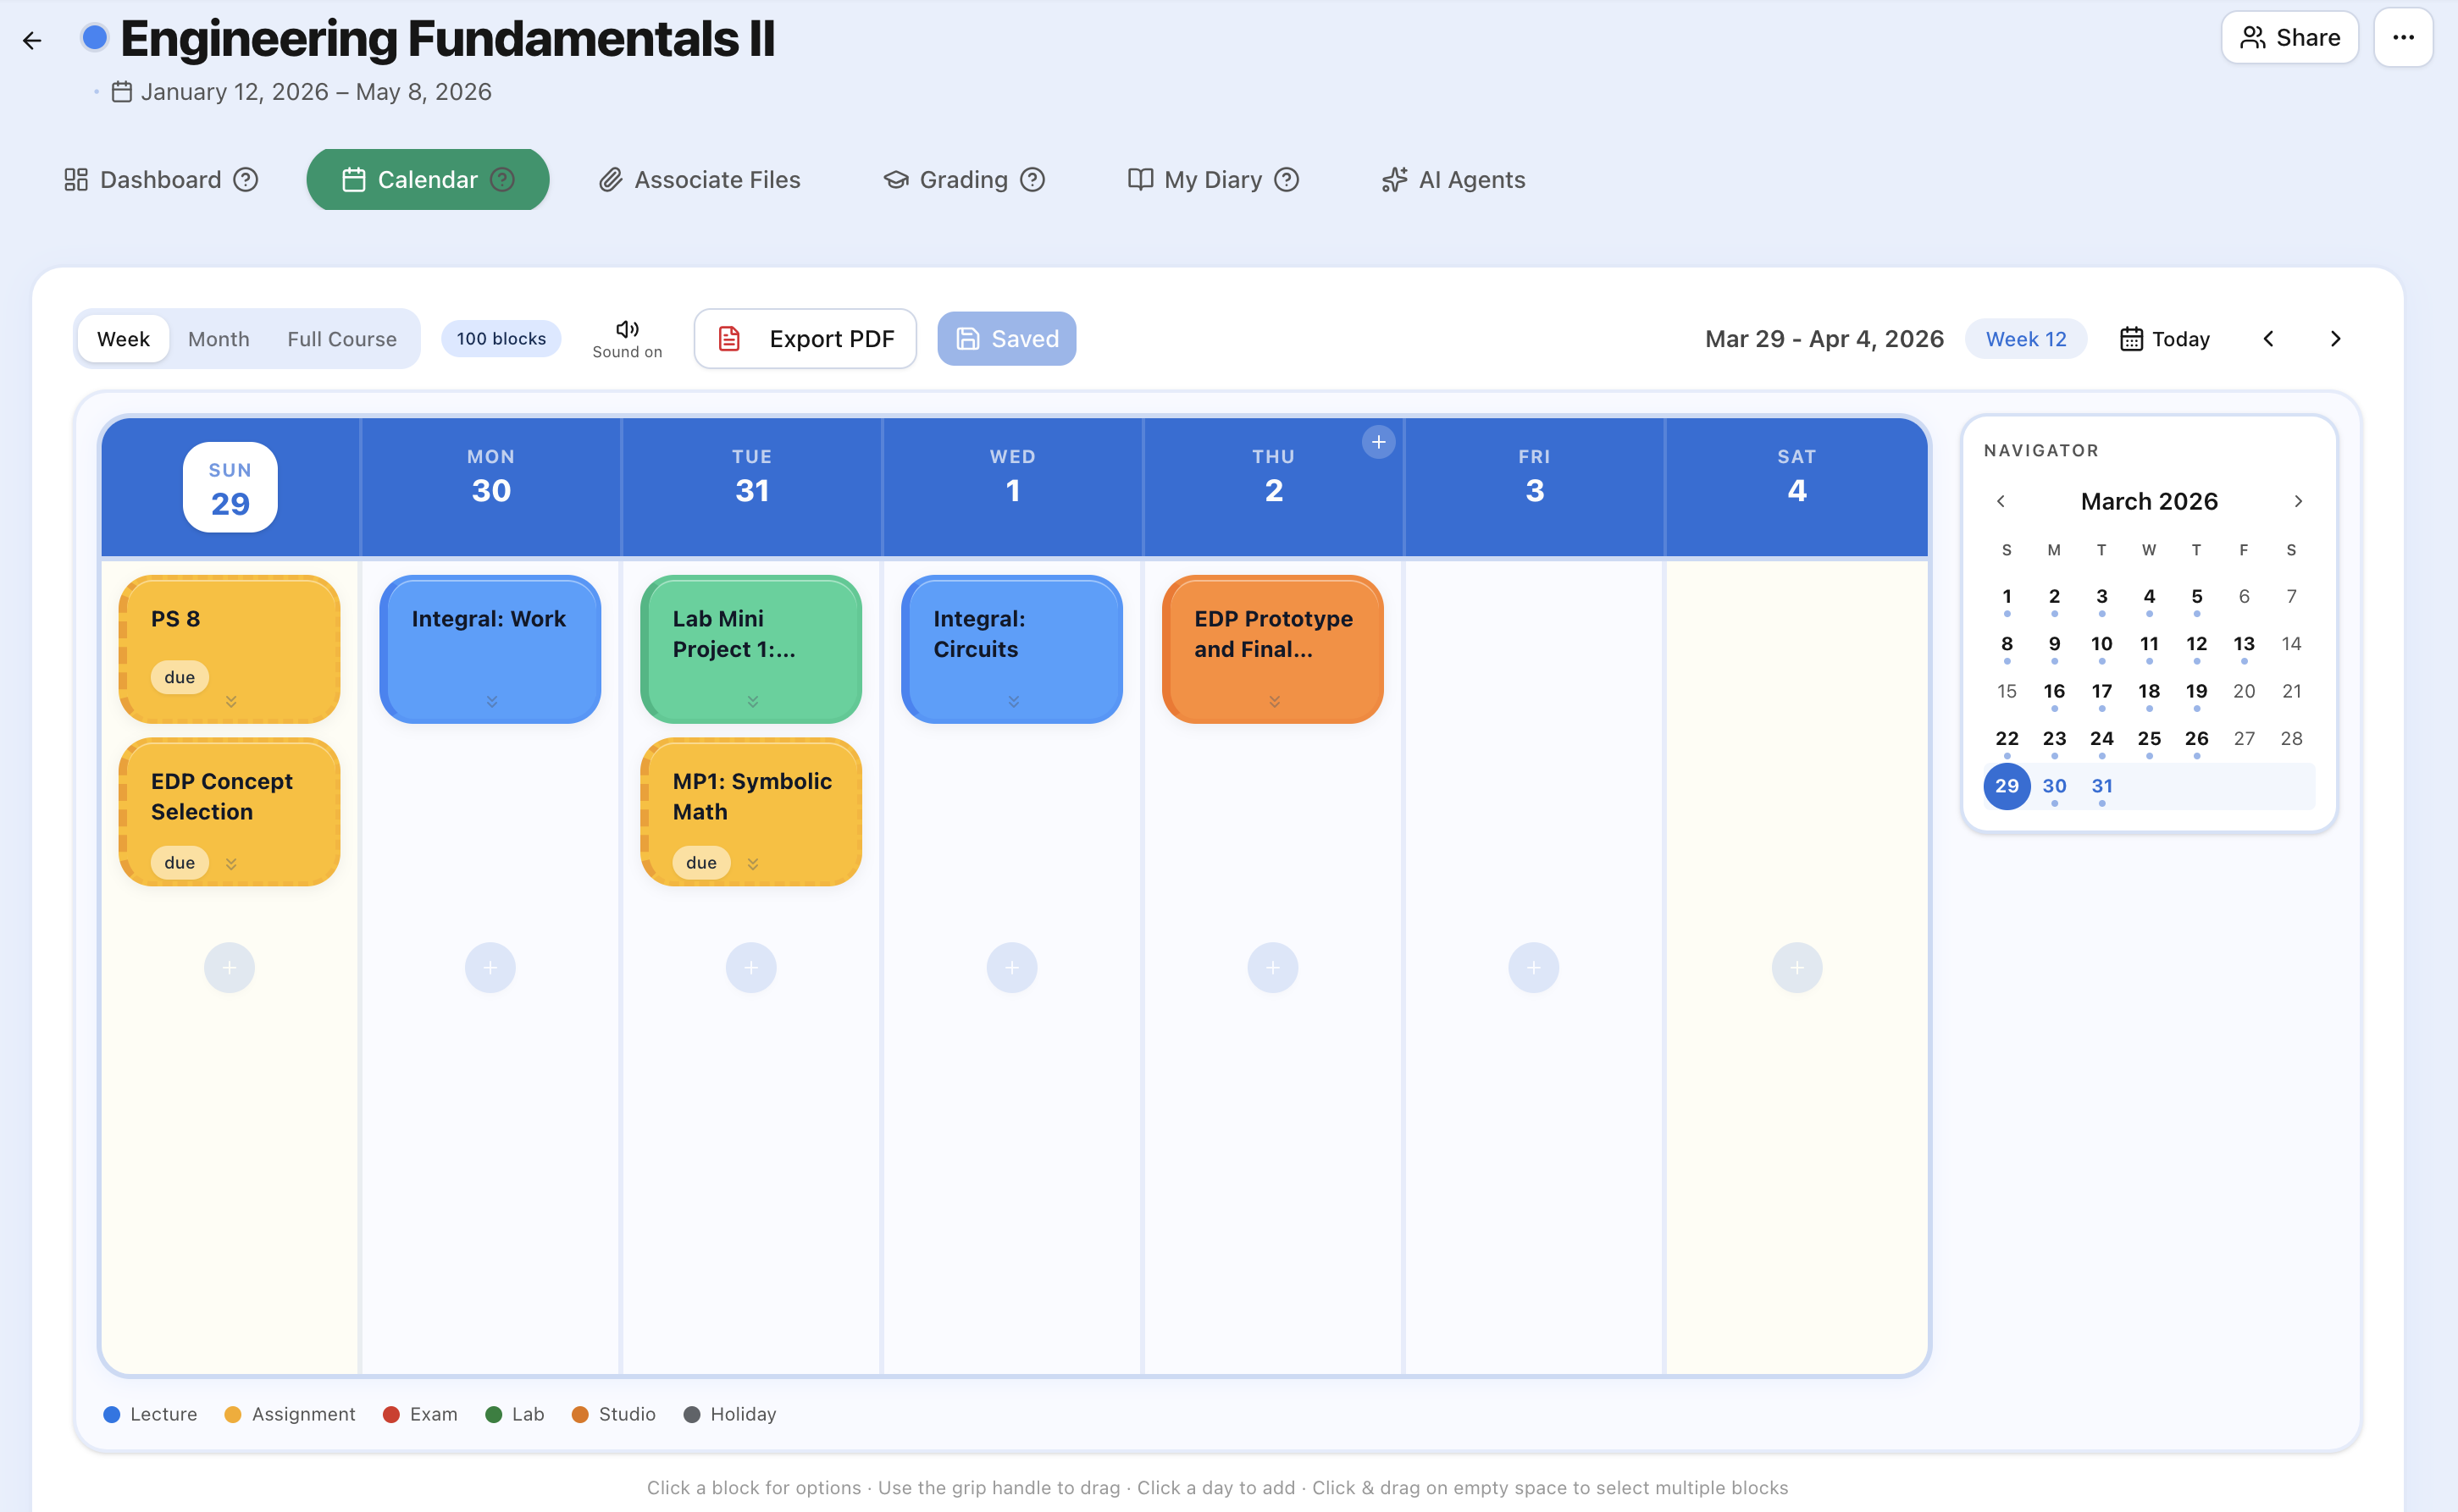This screenshot has width=2458, height=1512.
Task: Click the Share icon
Action: point(2254,37)
